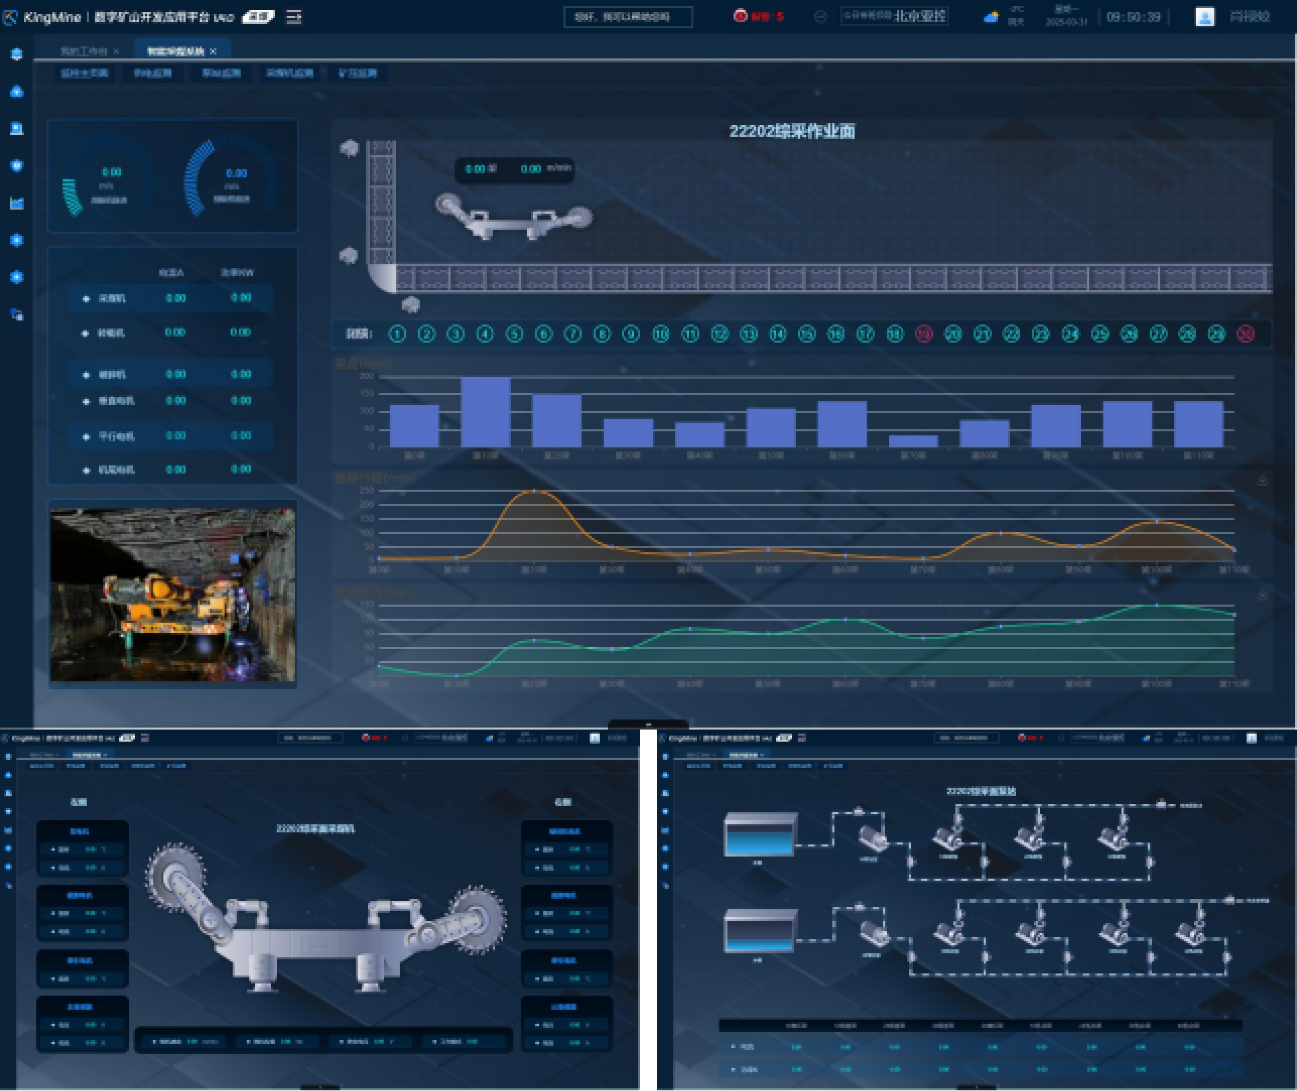
Task: Click the KingMine logo icon
Action: tap(10, 17)
